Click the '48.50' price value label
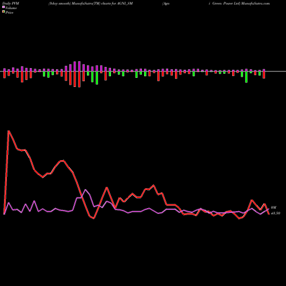The height and width of the screenshot is (286, 286). click(276, 213)
